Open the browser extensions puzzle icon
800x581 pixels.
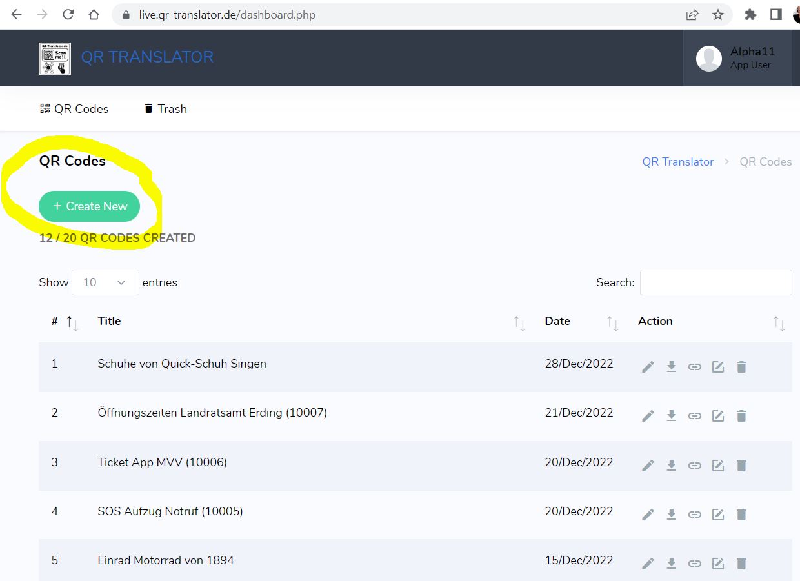750,14
